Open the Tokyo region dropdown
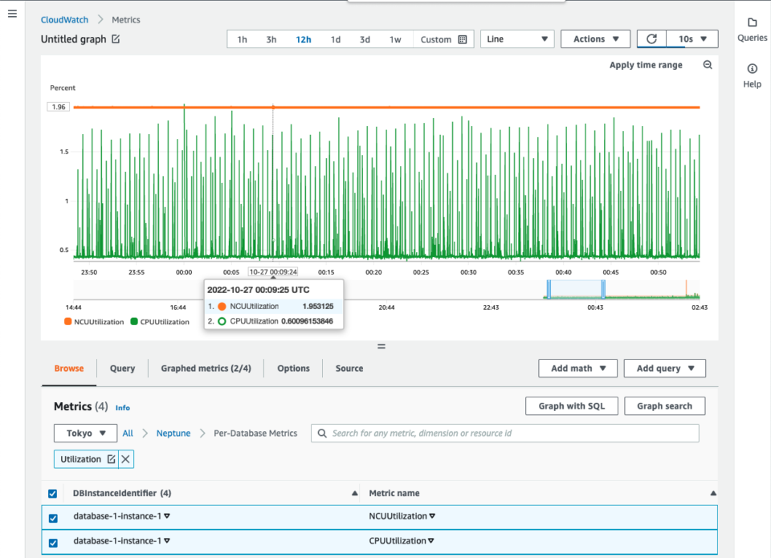The width and height of the screenshot is (771, 558). pos(85,433)
